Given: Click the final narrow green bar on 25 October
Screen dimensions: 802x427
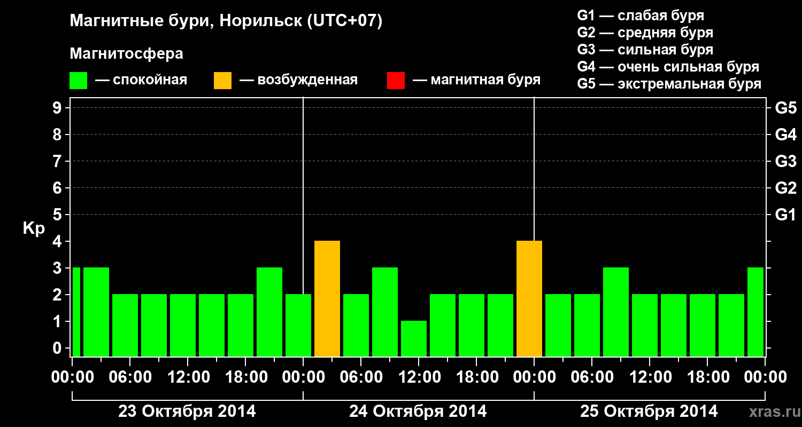Looking at the screenshot, I should (x=755, y=312).
